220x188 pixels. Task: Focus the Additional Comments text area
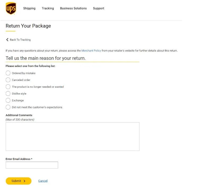[x=72, y=136]
